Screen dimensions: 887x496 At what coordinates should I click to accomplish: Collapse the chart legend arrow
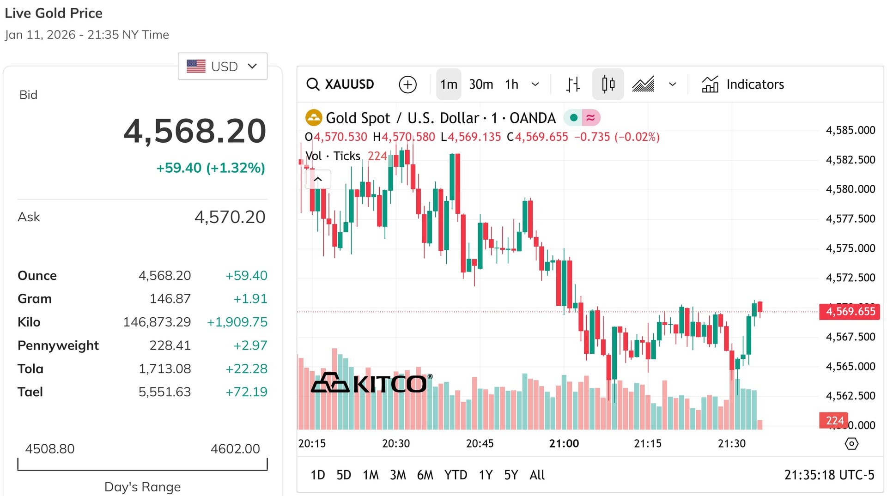[x=318, y=179]
